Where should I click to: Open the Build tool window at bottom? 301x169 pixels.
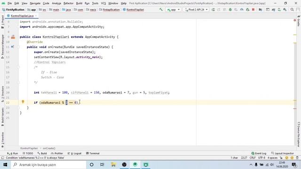click(42, 154)
